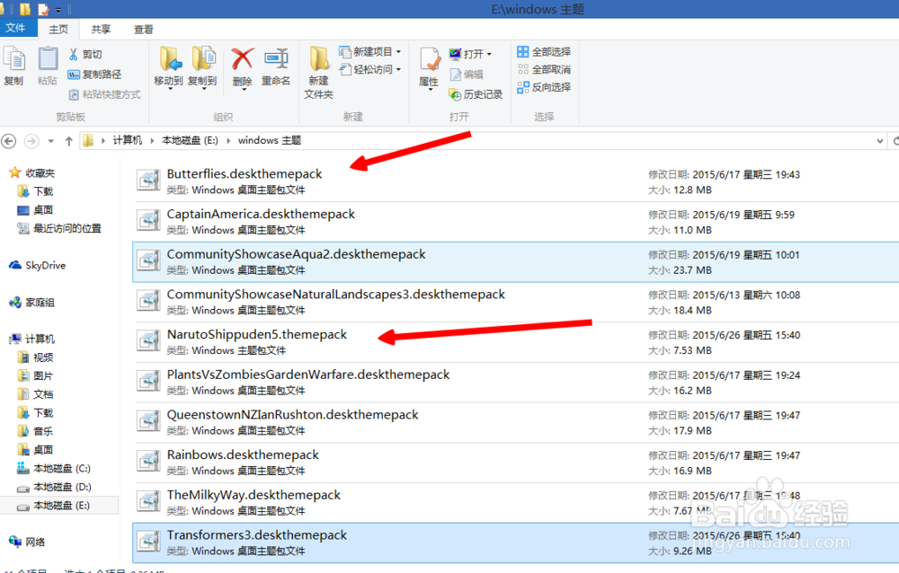The image size is (899, 573).
Task: Click the Edit (编辑) ribbon item
Action: tap(467, 74)
